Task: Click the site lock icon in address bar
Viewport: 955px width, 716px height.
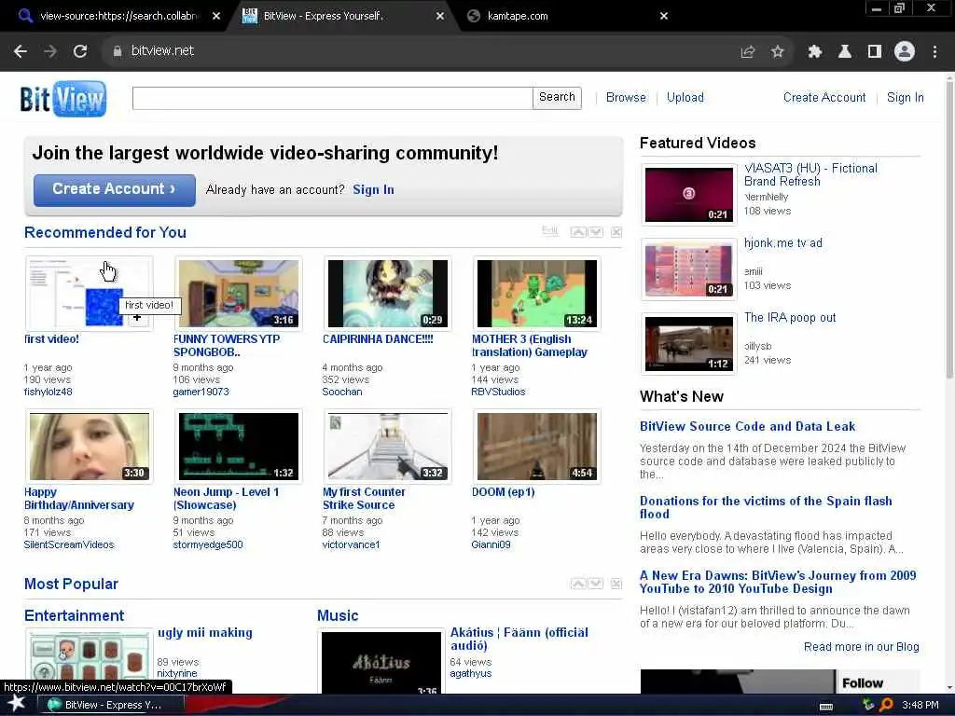Action: pos(118,51)
